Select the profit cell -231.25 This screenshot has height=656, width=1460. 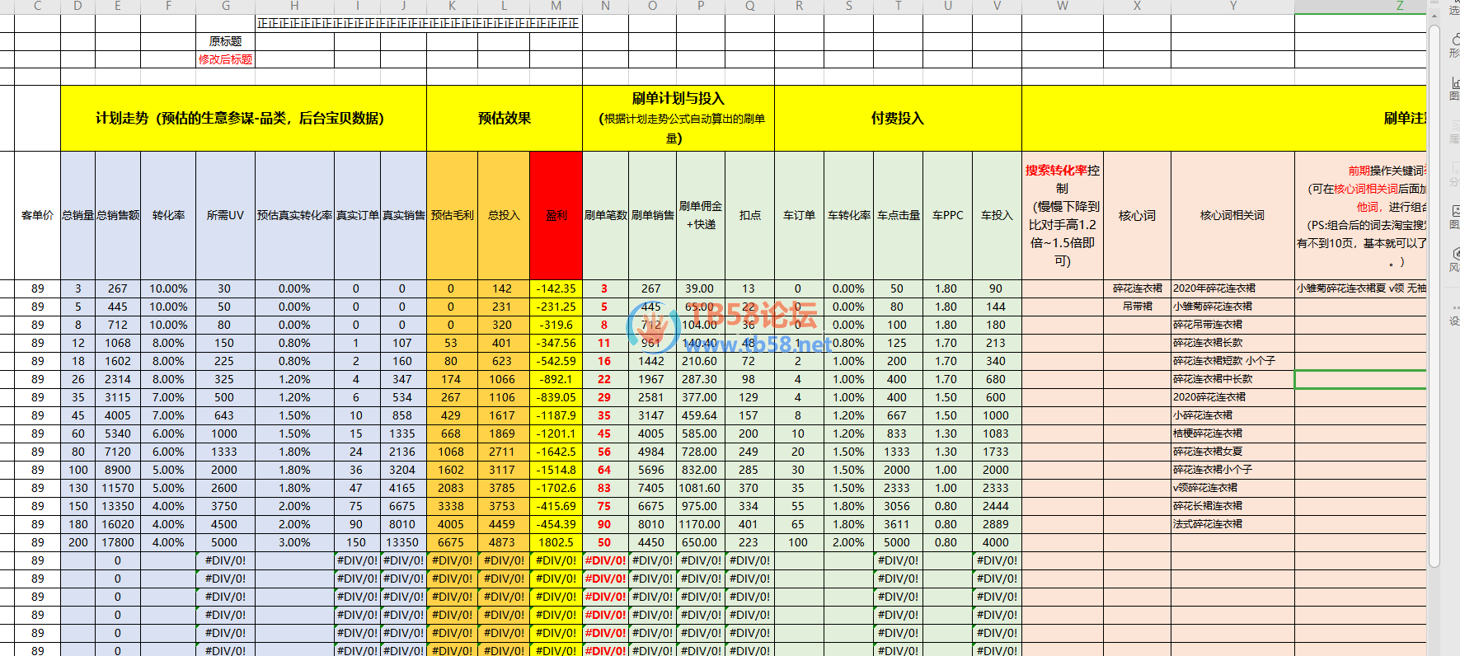tap(556, 307)
